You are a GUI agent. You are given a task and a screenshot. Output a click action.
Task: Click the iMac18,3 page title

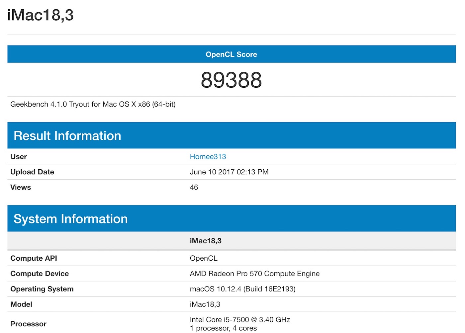[x=41, y=16]
